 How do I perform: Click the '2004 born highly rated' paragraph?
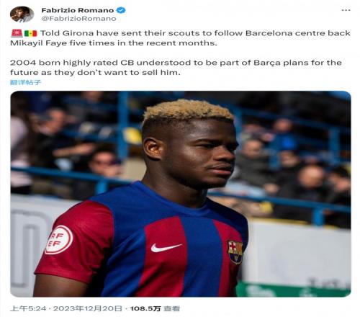[176, 68]
